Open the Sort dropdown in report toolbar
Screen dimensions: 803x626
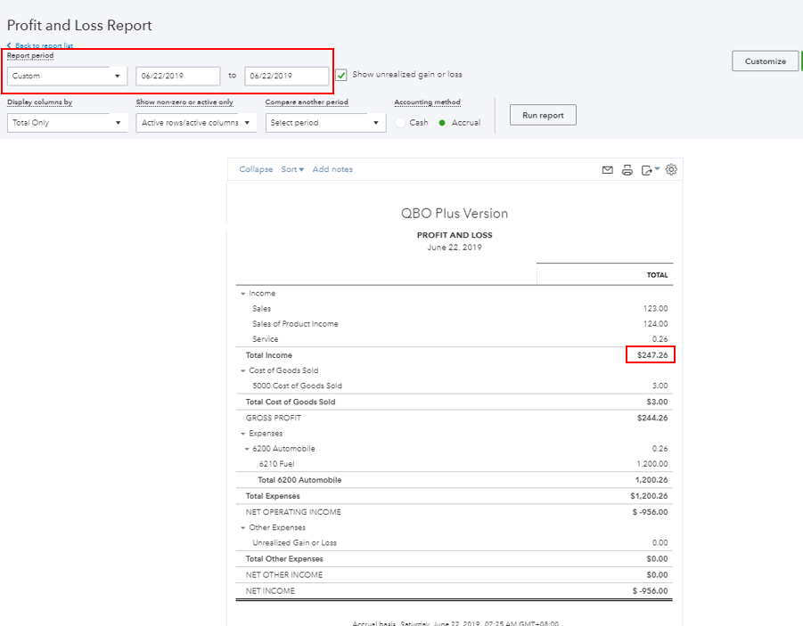(292, 169)
